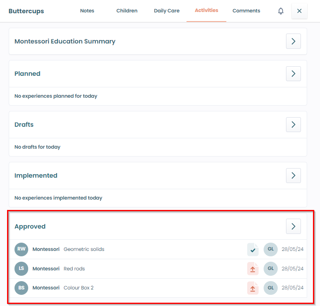Click the GL avatar in the Red rods row
The width and height of the screenshot is (320, 306).
point(271,269)
